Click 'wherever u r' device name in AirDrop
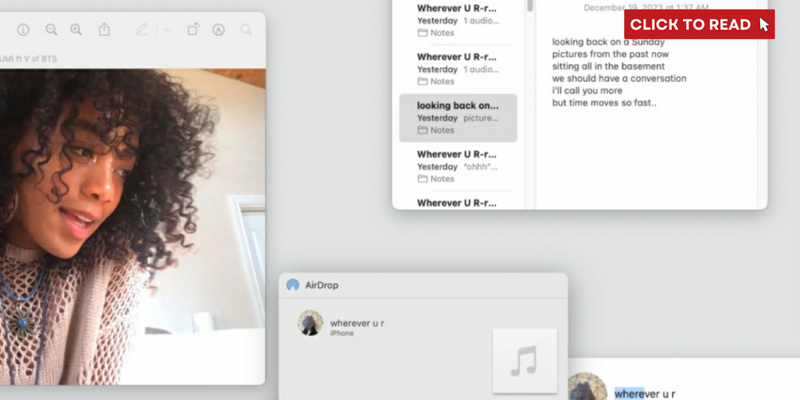Image resolution: width=800 pixels, height=400 pixels. [x=357, y=323]
